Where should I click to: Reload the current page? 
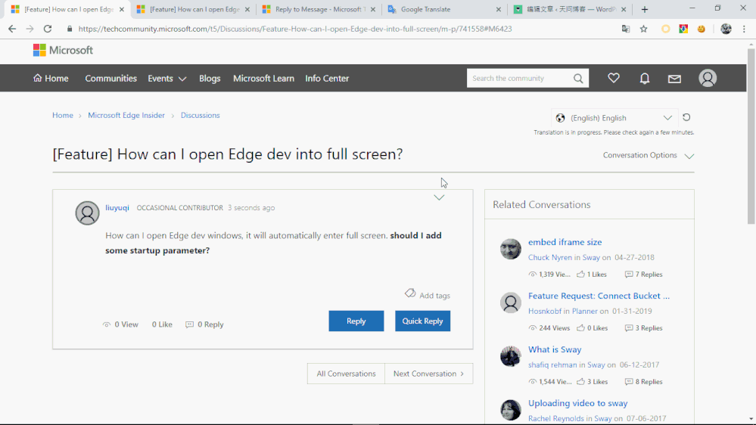click(47, 29)
